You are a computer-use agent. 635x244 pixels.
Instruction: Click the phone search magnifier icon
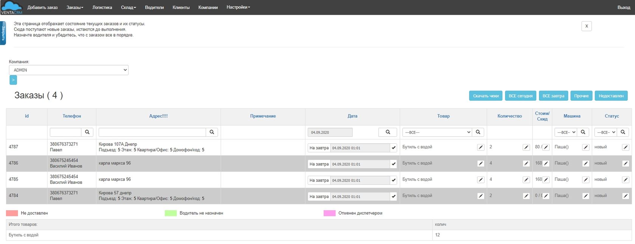(x=87, y=132)
